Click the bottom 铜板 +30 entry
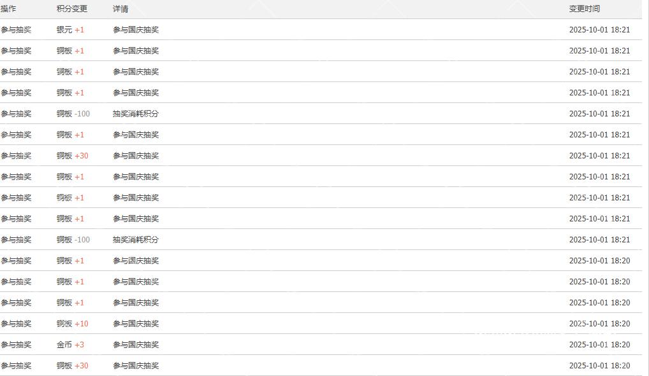 pos(72,366)
